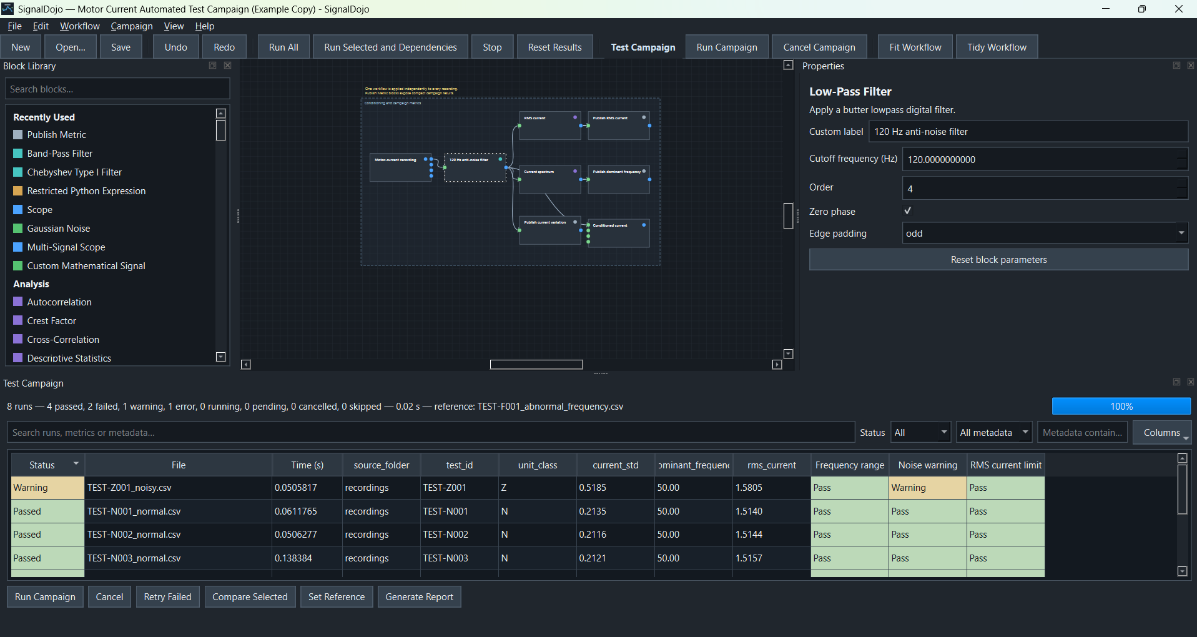Float the Block Library panel

212,66
